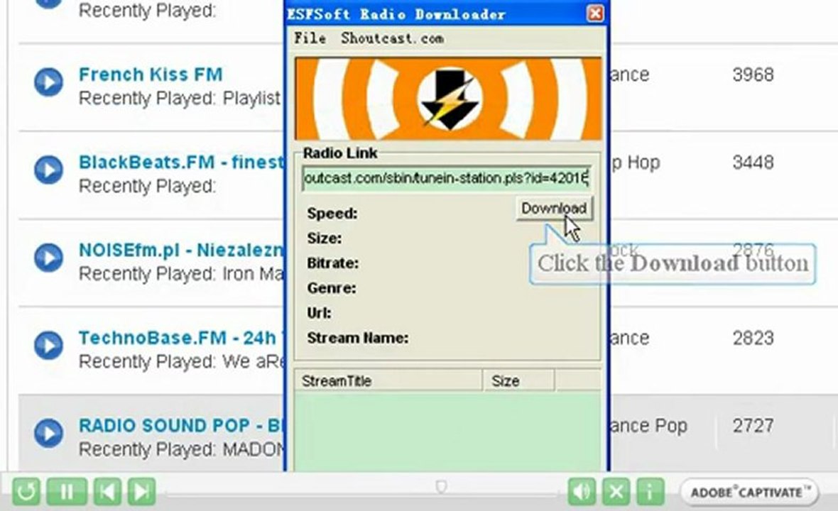This screenshot has height=511, width=838.
Task: Play the NOISEfm.pl station
Action: pyautogui.click(x=48, y=258)
